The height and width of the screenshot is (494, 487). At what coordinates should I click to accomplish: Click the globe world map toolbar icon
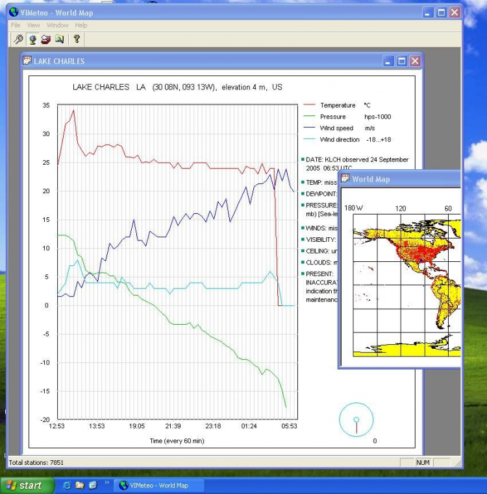32,40
